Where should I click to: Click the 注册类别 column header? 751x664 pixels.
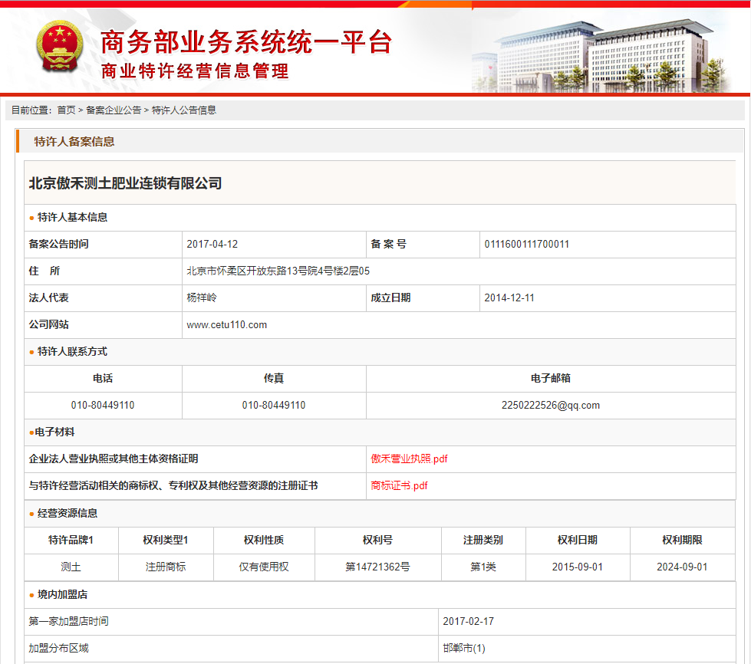click(x=483, y=540)
